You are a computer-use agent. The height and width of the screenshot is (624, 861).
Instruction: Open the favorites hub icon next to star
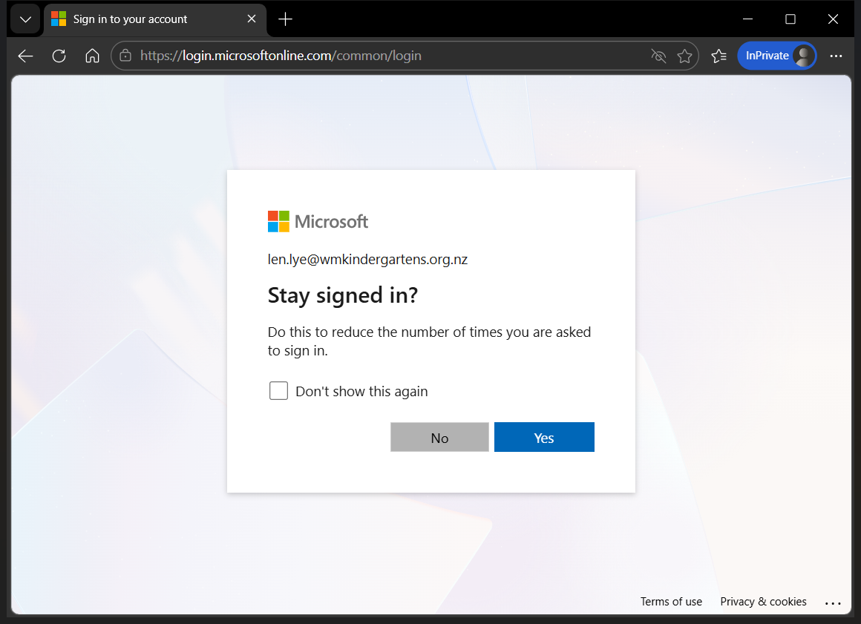718,56
